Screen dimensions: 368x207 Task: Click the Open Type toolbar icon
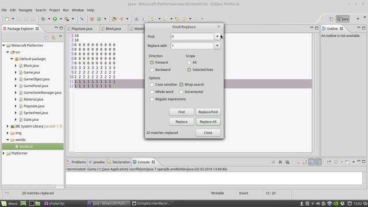114,19
